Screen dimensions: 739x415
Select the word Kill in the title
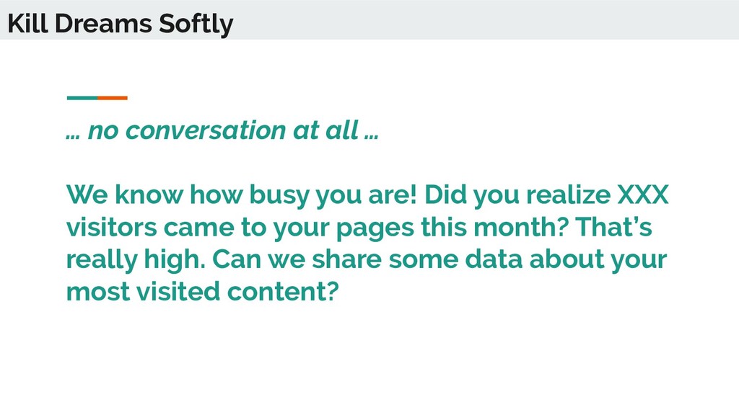[x=28, y=24]
